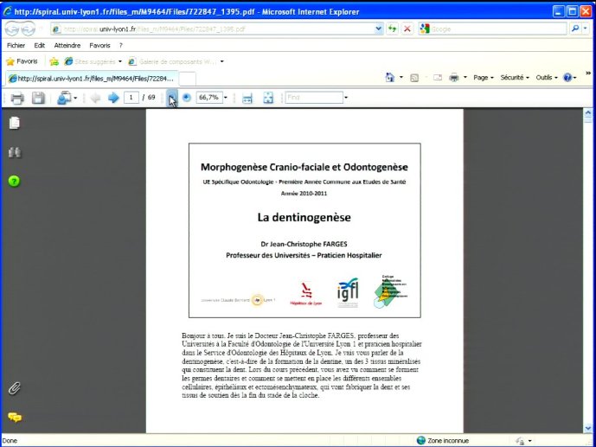Click the browser Back button
Screen dimensions: 596x447
tap(12, 29)
